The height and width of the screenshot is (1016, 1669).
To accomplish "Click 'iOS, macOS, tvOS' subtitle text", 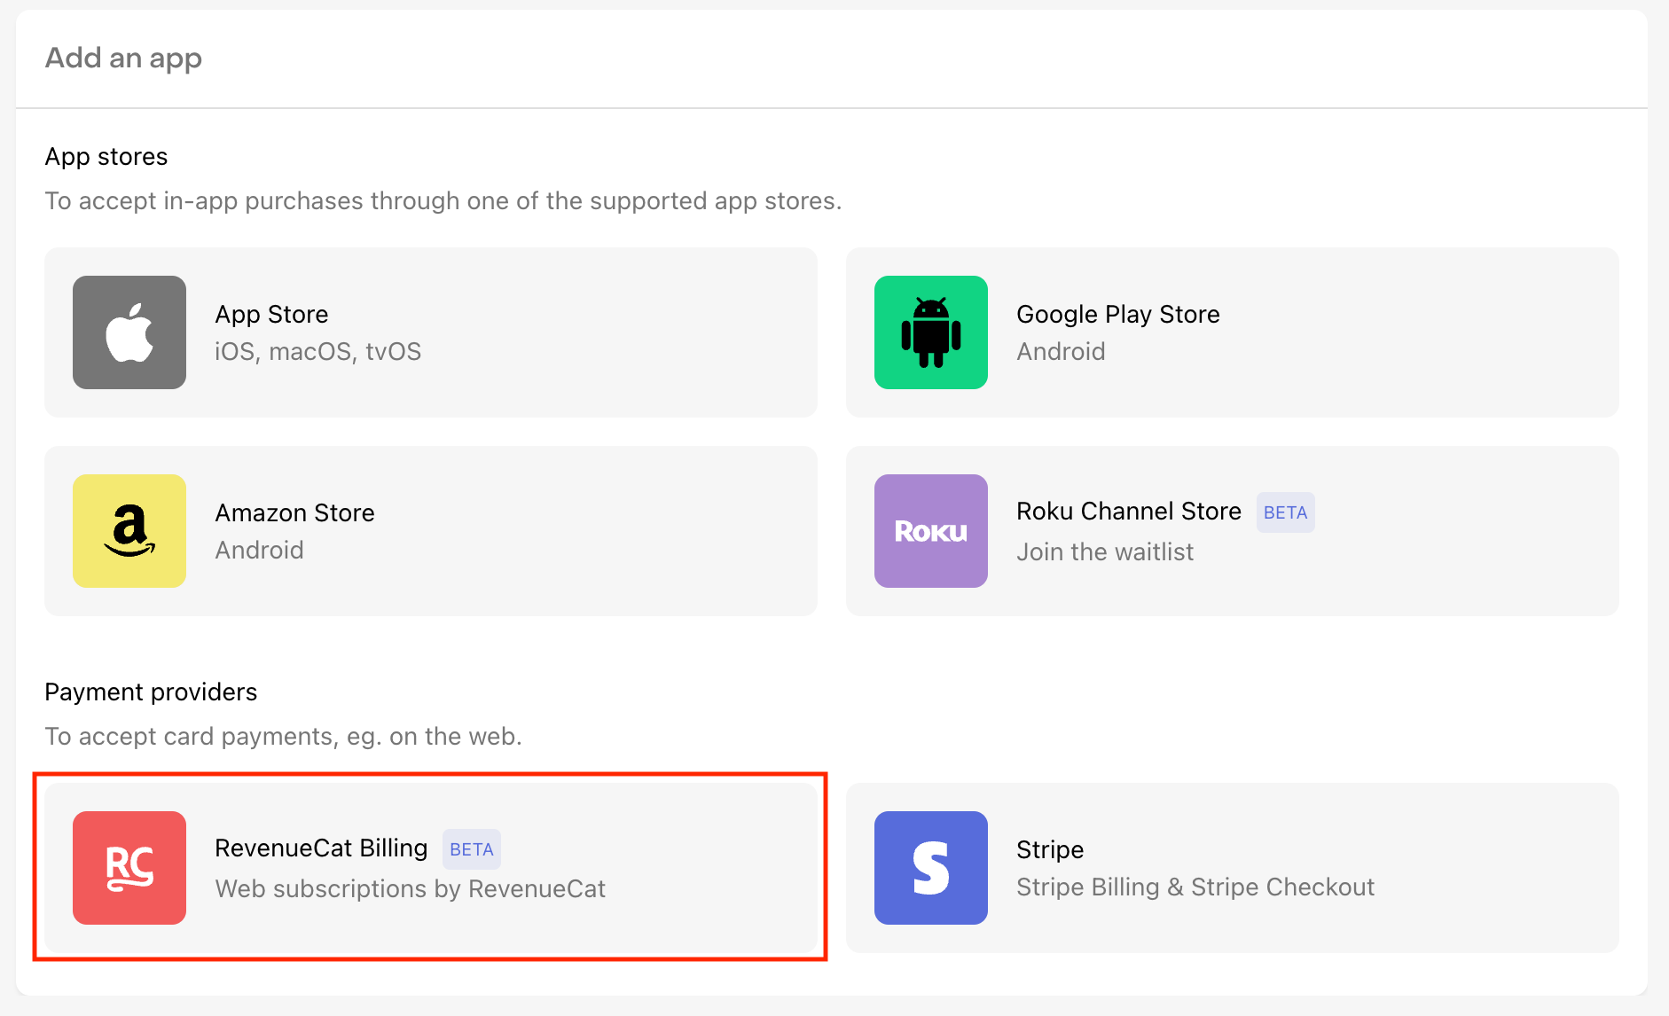I will click(x=317, y=352).
